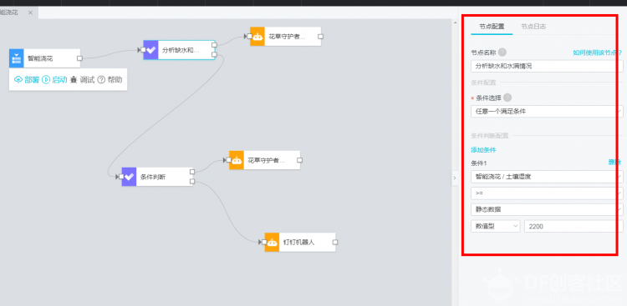
Task: Open the 智能浇花 / 土壤湿度 dropdown
Action: point(547,177)
